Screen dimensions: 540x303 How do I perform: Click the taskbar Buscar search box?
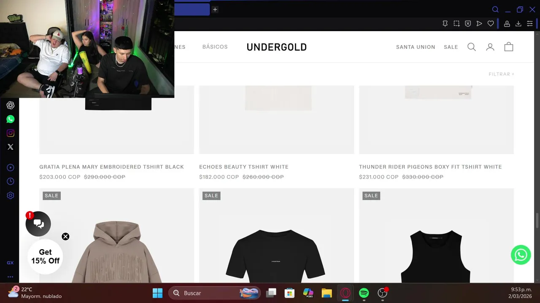(215, 293)
